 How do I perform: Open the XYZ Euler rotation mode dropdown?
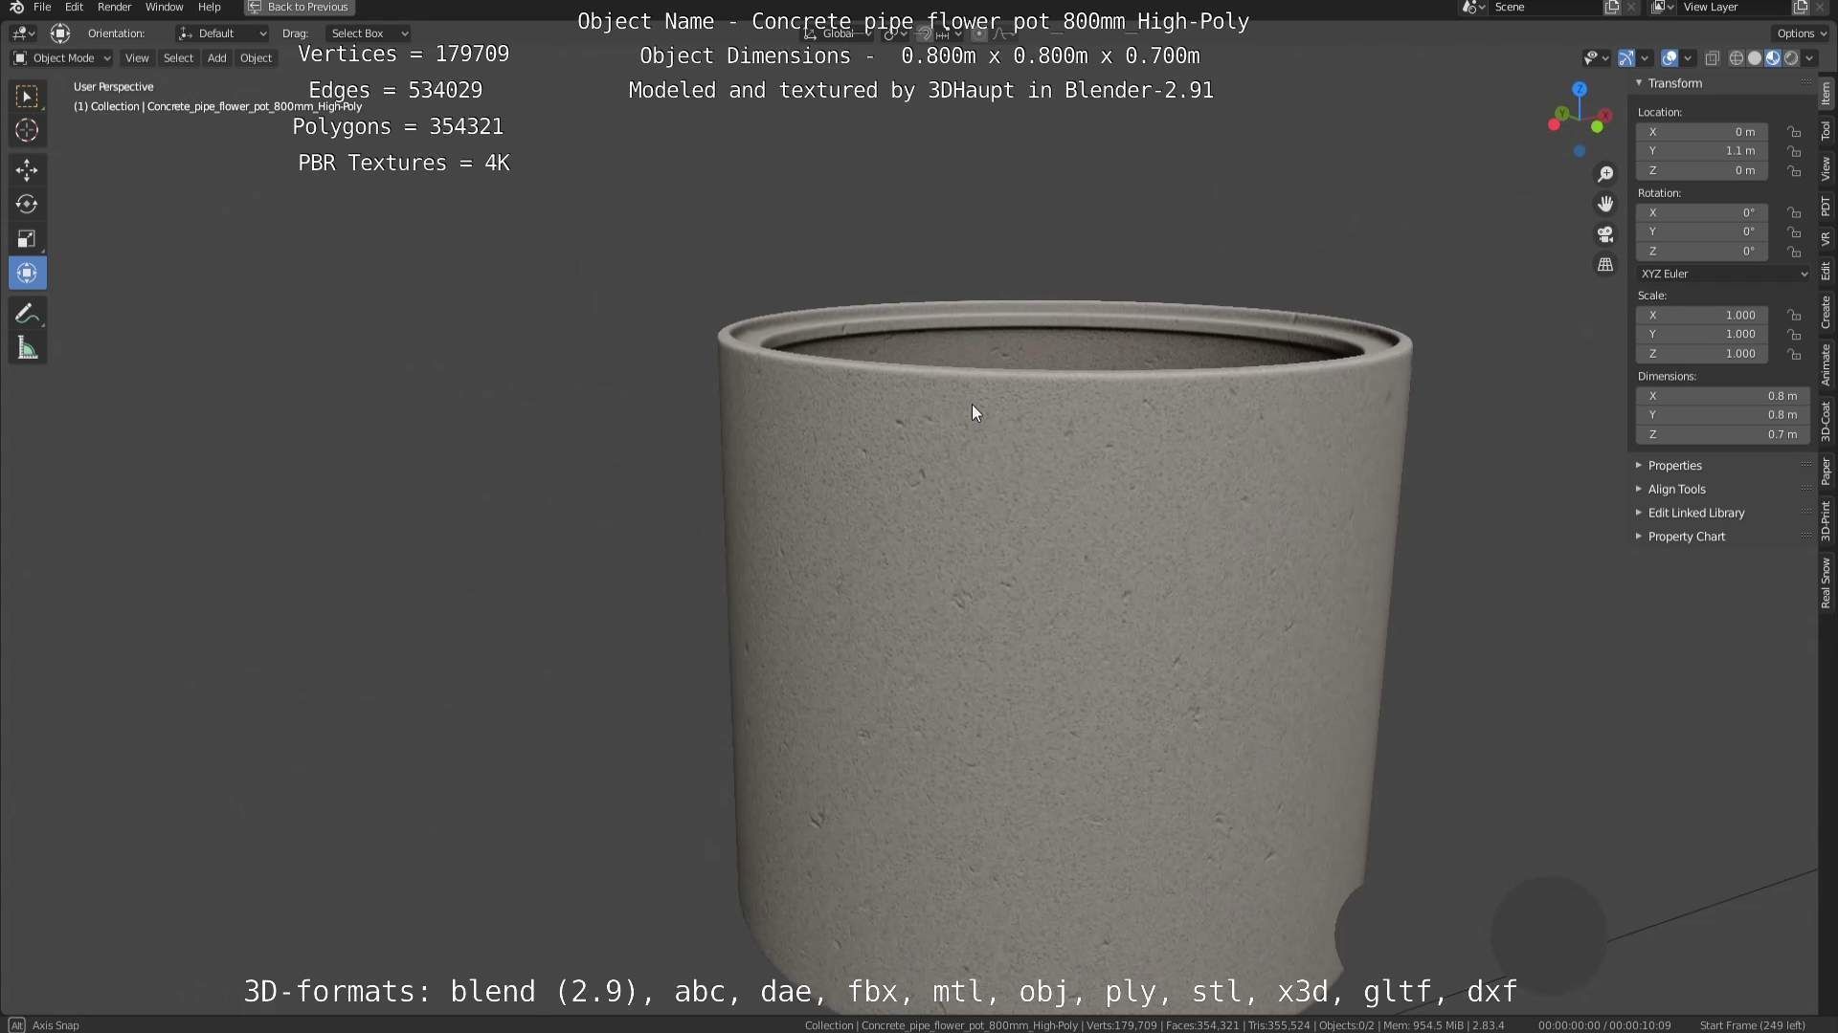pos(1723,274)
